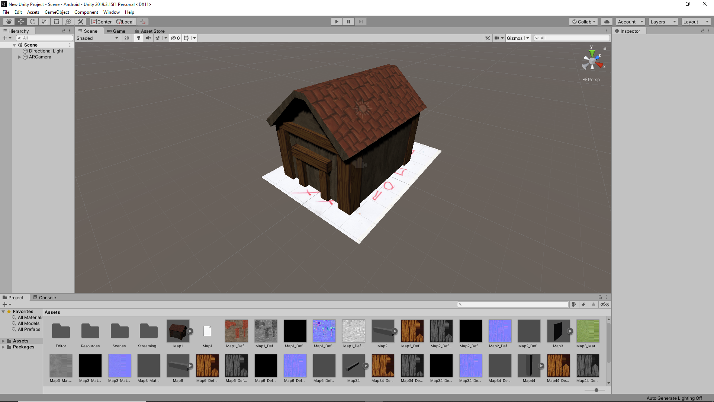Select the Scale tool

[x=45, y=22]
